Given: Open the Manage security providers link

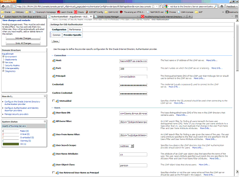Looking at the screenshot, I should point(16,114).
